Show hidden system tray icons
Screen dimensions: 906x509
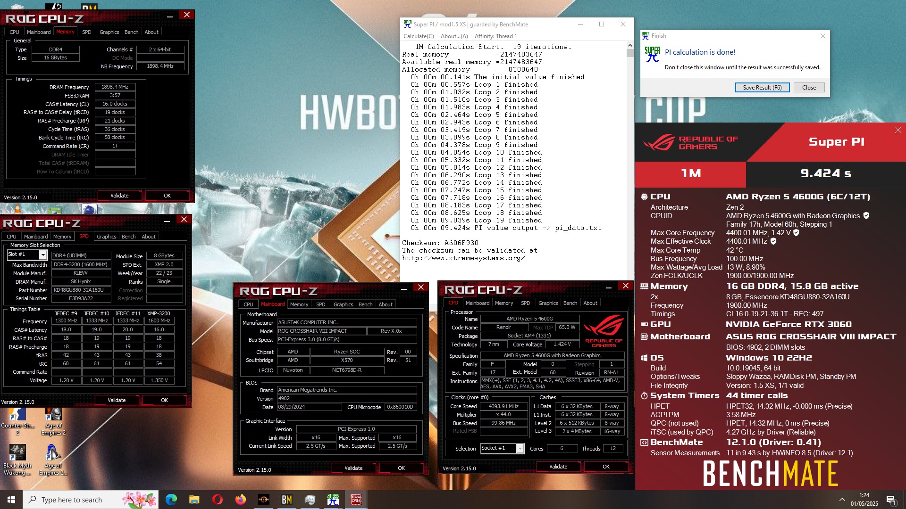click(842, 500)
